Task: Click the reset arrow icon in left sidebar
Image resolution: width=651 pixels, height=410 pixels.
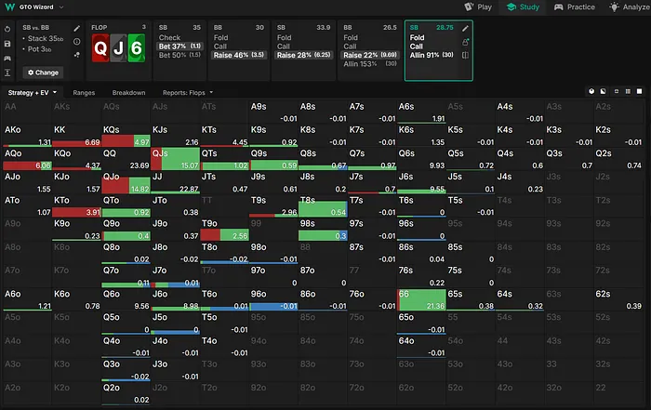Action: (8, 29)
